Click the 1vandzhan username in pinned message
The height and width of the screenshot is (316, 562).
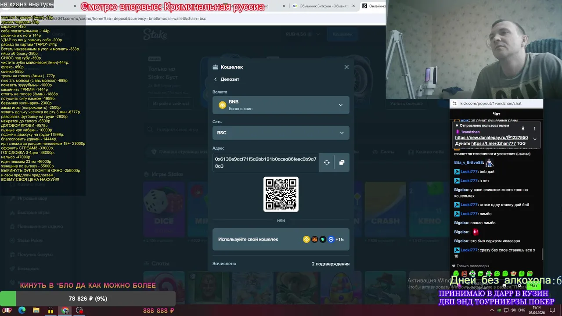470,132
